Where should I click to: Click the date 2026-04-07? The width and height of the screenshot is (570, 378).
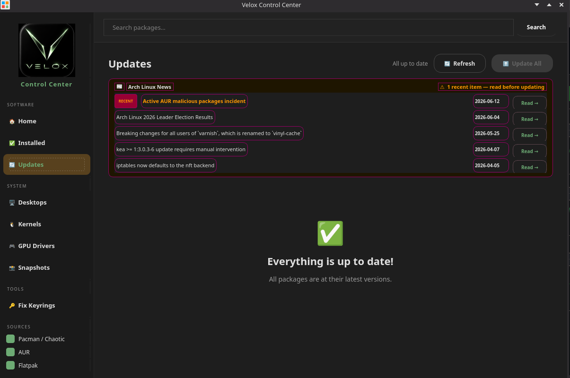491,149
